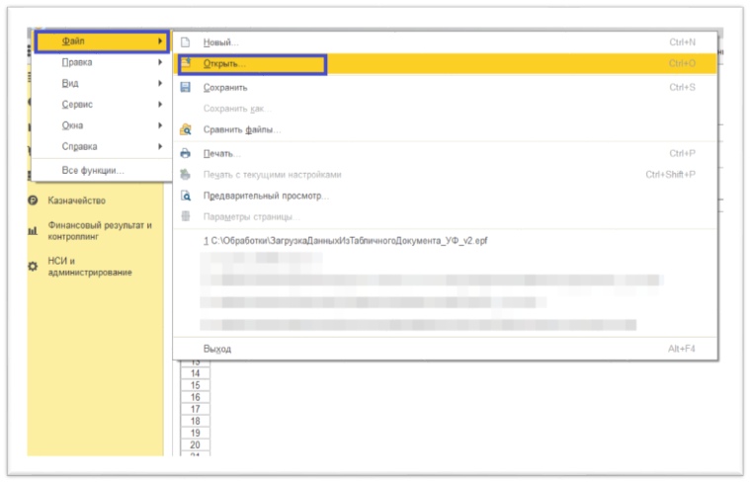This screenshot has width=750, height=483.
Task: Choose Выход to exit the application
Action: click(x=217, y=349)
